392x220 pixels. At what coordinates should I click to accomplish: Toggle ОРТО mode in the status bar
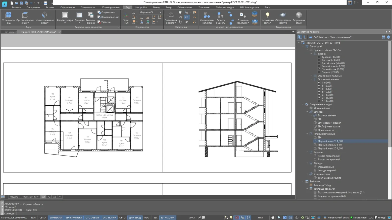122,217
